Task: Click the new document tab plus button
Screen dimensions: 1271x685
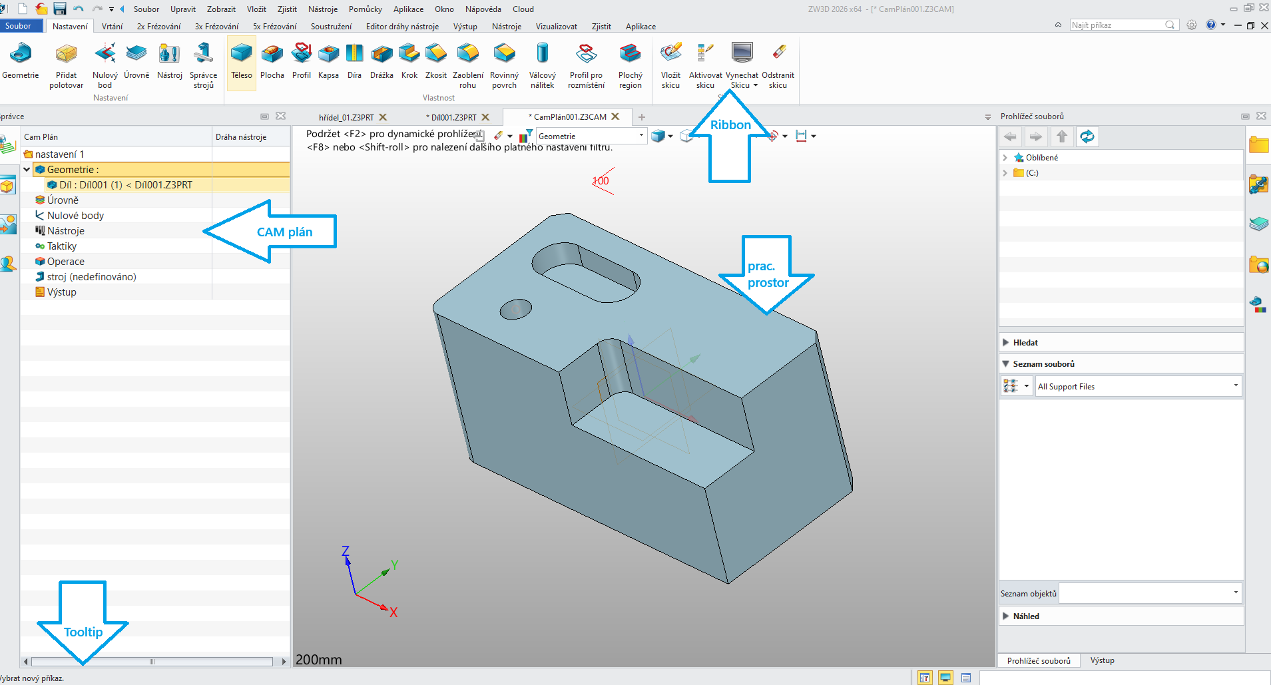Action: [642, 117]
